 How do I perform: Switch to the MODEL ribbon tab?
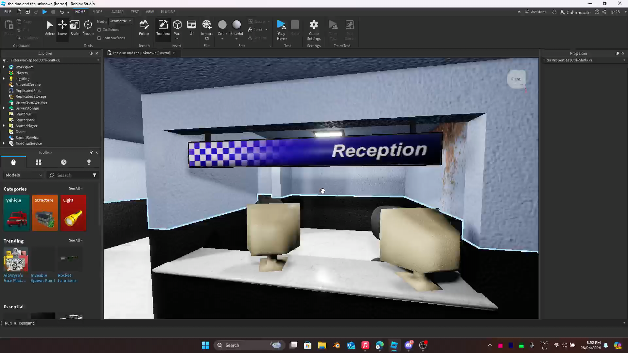[x=98, y=12]
